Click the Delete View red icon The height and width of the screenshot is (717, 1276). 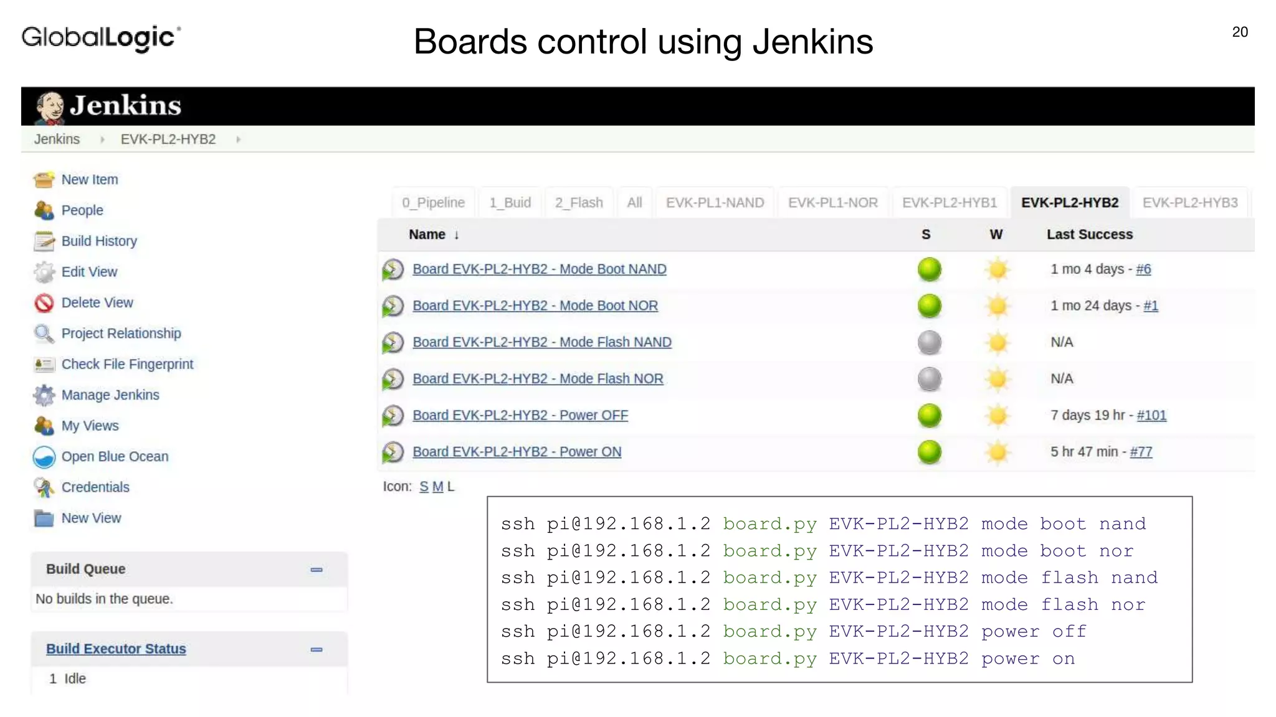[44, 303]
